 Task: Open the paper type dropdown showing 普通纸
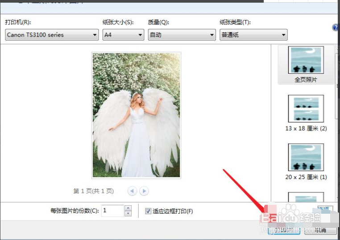click(253, 35)
